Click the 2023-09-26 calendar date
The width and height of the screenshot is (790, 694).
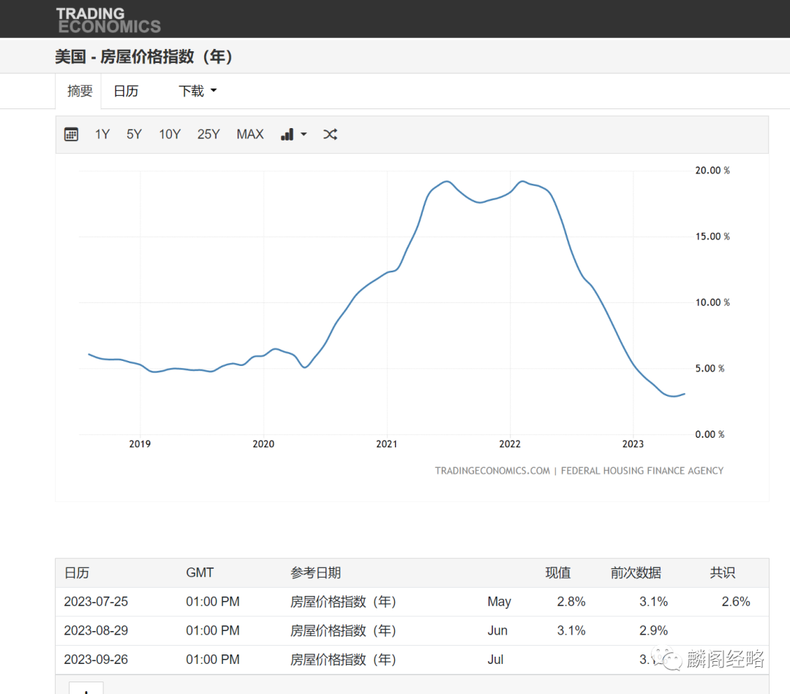click(96, 659)
